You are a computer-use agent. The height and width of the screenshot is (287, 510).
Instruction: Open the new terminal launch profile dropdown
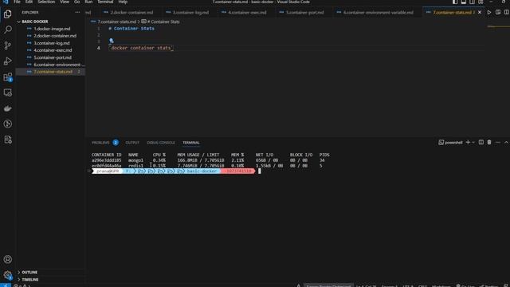[x=473, y=142]
